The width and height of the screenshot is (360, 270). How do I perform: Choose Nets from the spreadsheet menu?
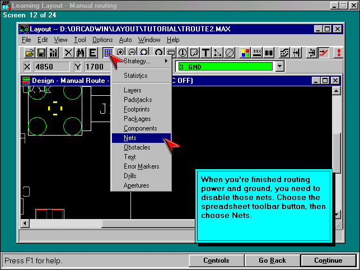tap(130, 138)
